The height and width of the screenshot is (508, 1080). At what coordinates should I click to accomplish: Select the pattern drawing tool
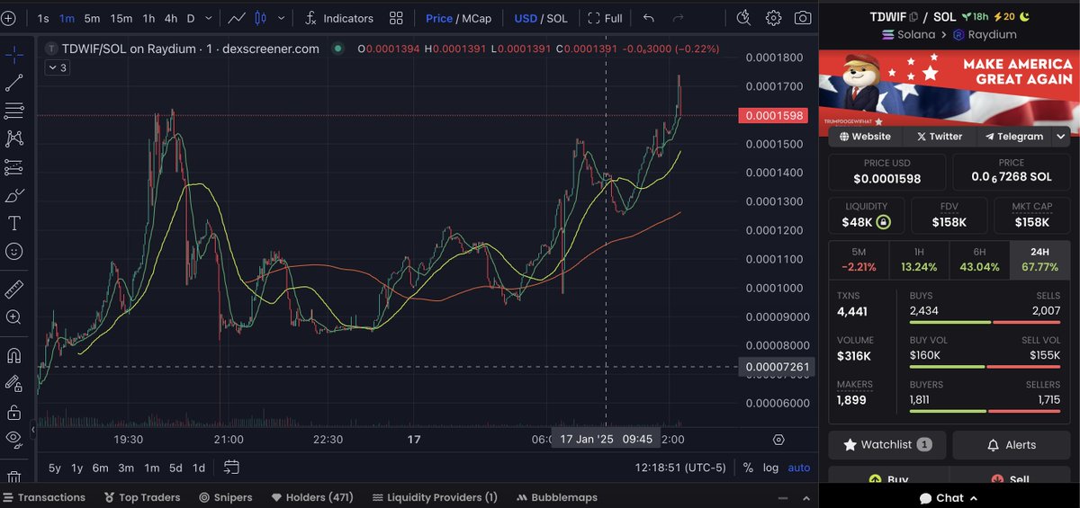14,138
